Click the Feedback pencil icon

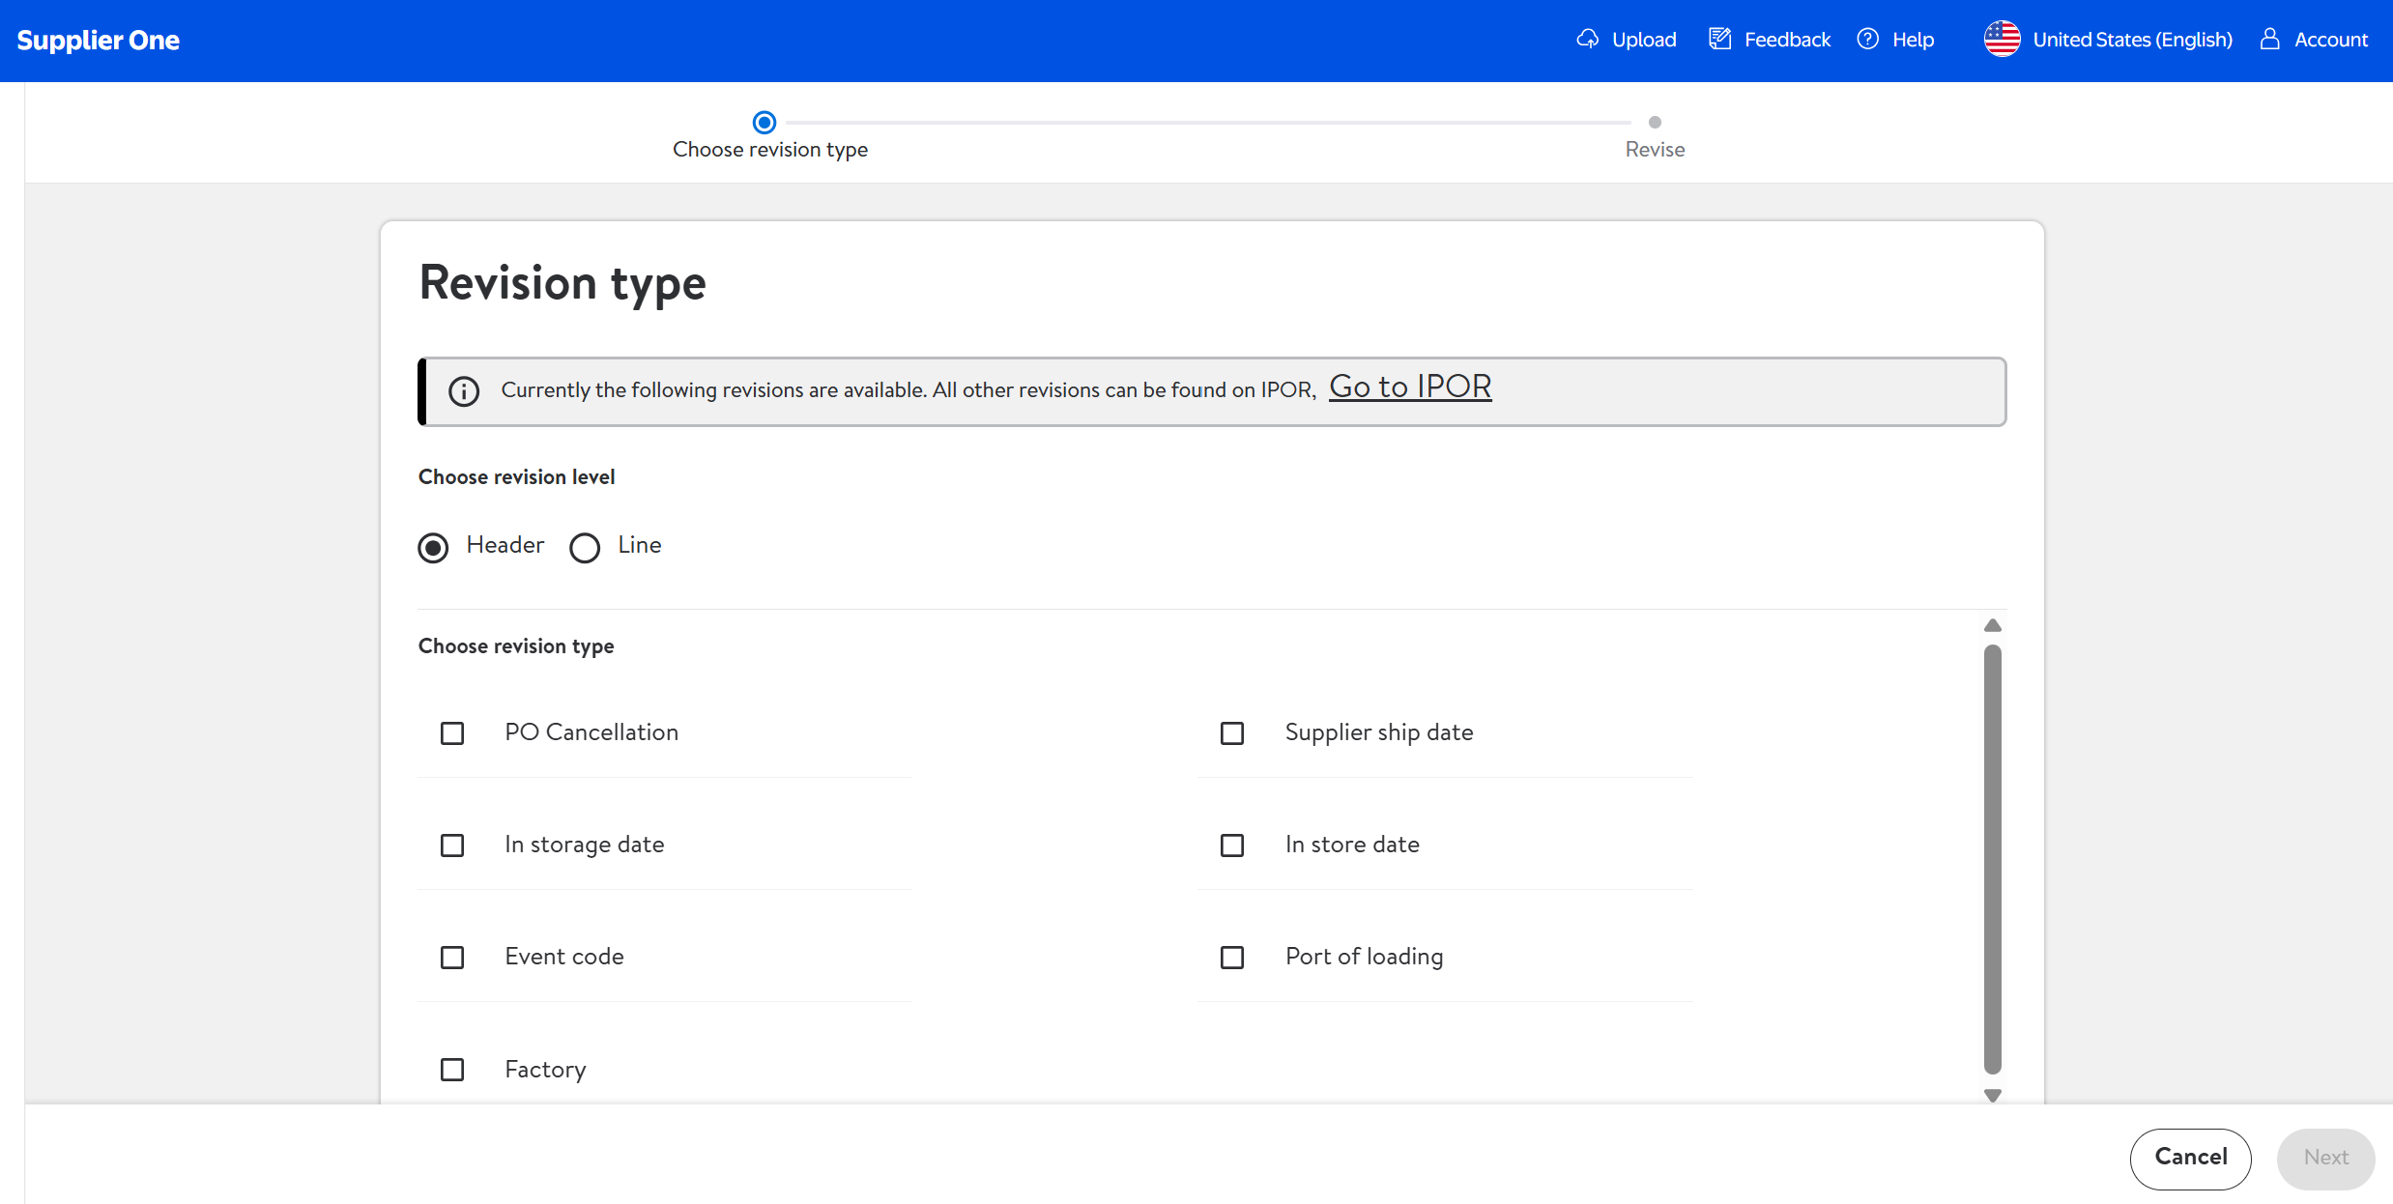[x=1719, y=40]
